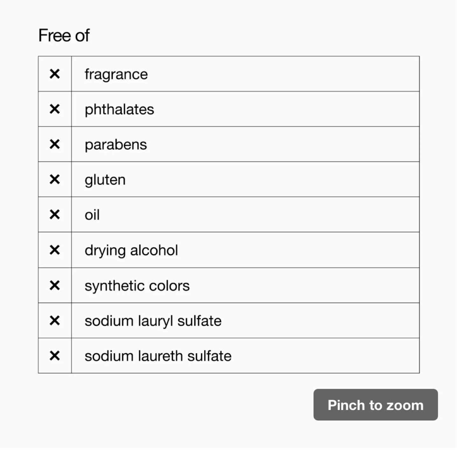Tap the Pinch to zoom button

click(376, 405)
